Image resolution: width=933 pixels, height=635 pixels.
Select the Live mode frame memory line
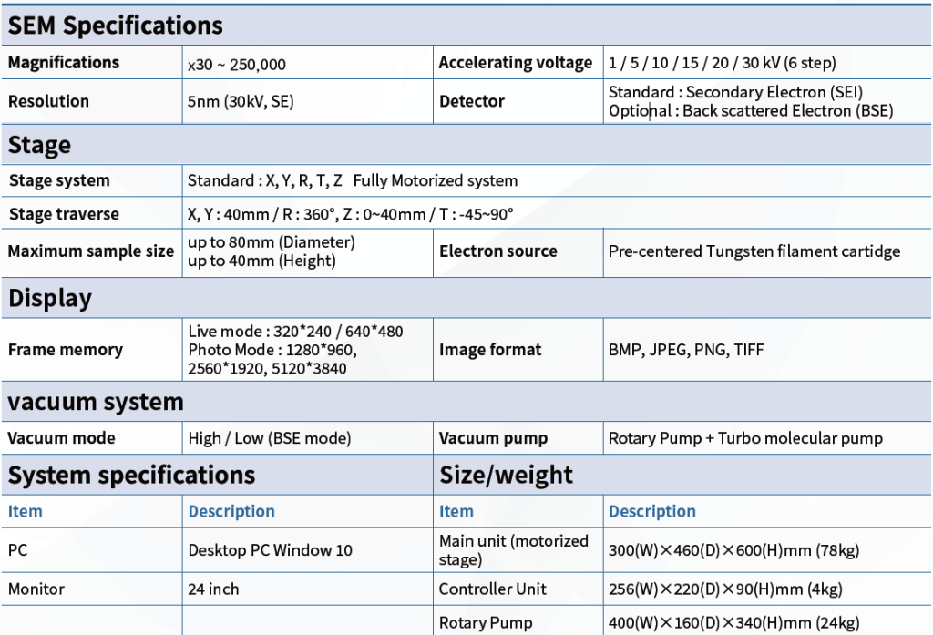(295, 332)
